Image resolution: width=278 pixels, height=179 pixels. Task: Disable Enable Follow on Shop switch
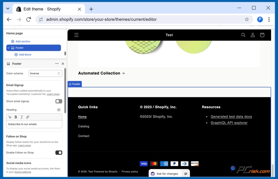(x=59, y=153)
